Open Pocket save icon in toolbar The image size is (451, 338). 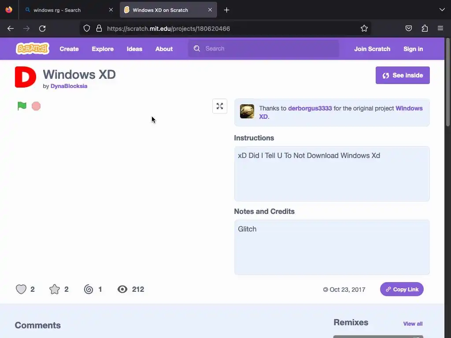pos(409,29)
